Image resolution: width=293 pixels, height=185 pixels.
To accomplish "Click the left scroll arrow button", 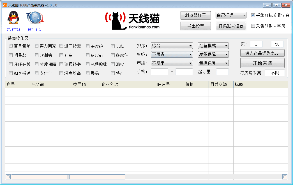I will tap(8, 177).
